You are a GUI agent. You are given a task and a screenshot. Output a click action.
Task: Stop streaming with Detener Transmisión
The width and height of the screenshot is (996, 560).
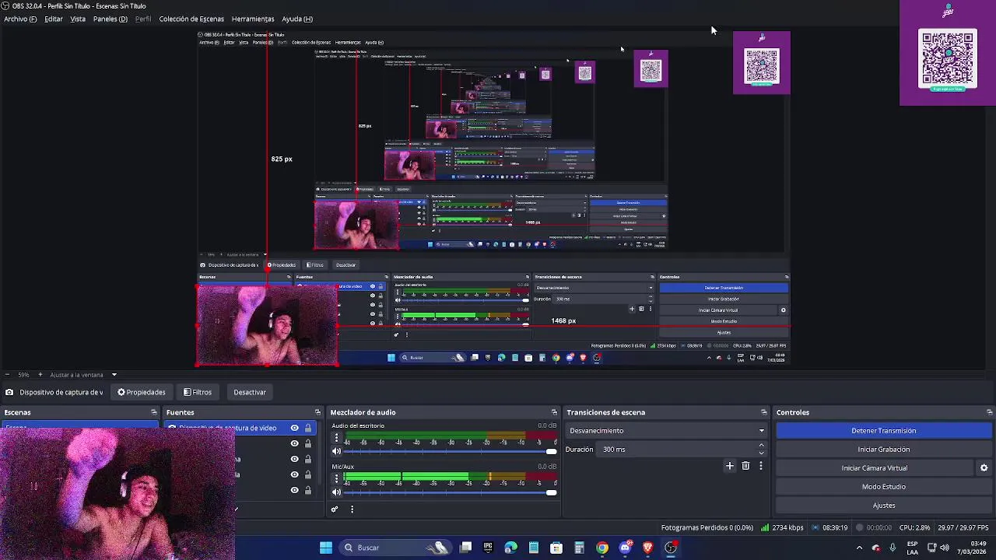point(883,431)
